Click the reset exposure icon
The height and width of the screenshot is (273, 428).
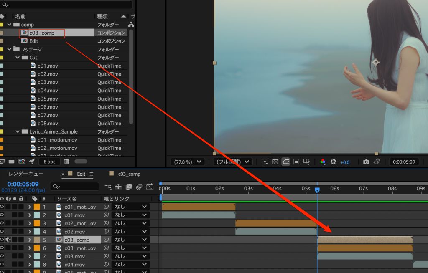(x=334, y=162)
